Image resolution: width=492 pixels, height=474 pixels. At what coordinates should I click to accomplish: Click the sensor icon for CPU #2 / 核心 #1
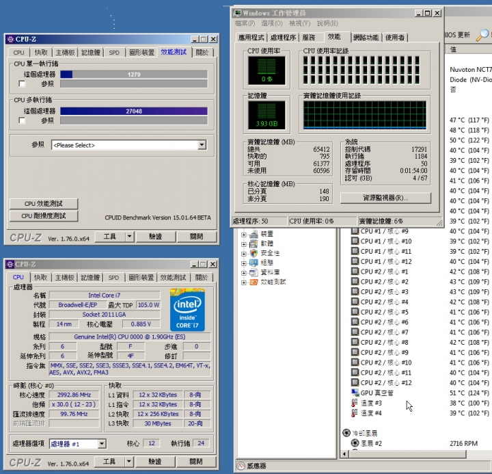[x=355, y=272]
